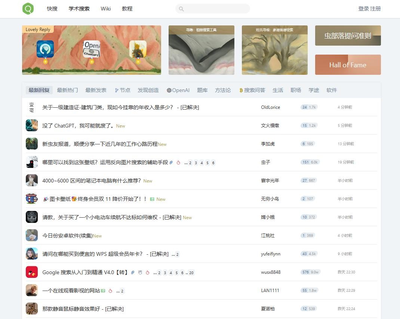400x319 pixels.
Task: Click the magnifier icon in search box
Action: [181, 9]
